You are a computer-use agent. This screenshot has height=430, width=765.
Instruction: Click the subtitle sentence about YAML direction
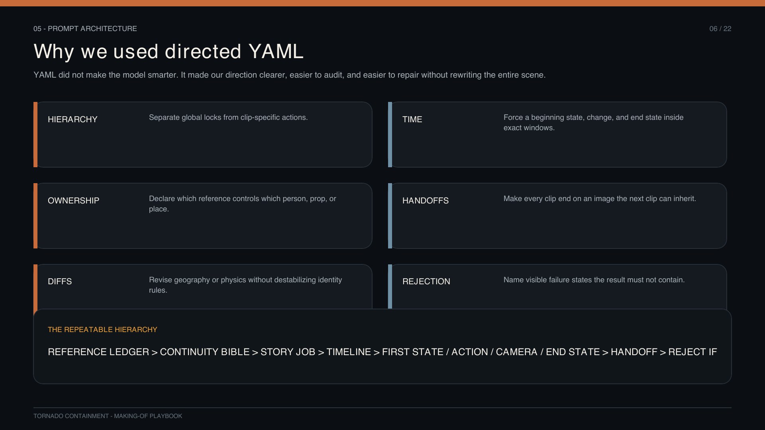click(x=290, y=75)
